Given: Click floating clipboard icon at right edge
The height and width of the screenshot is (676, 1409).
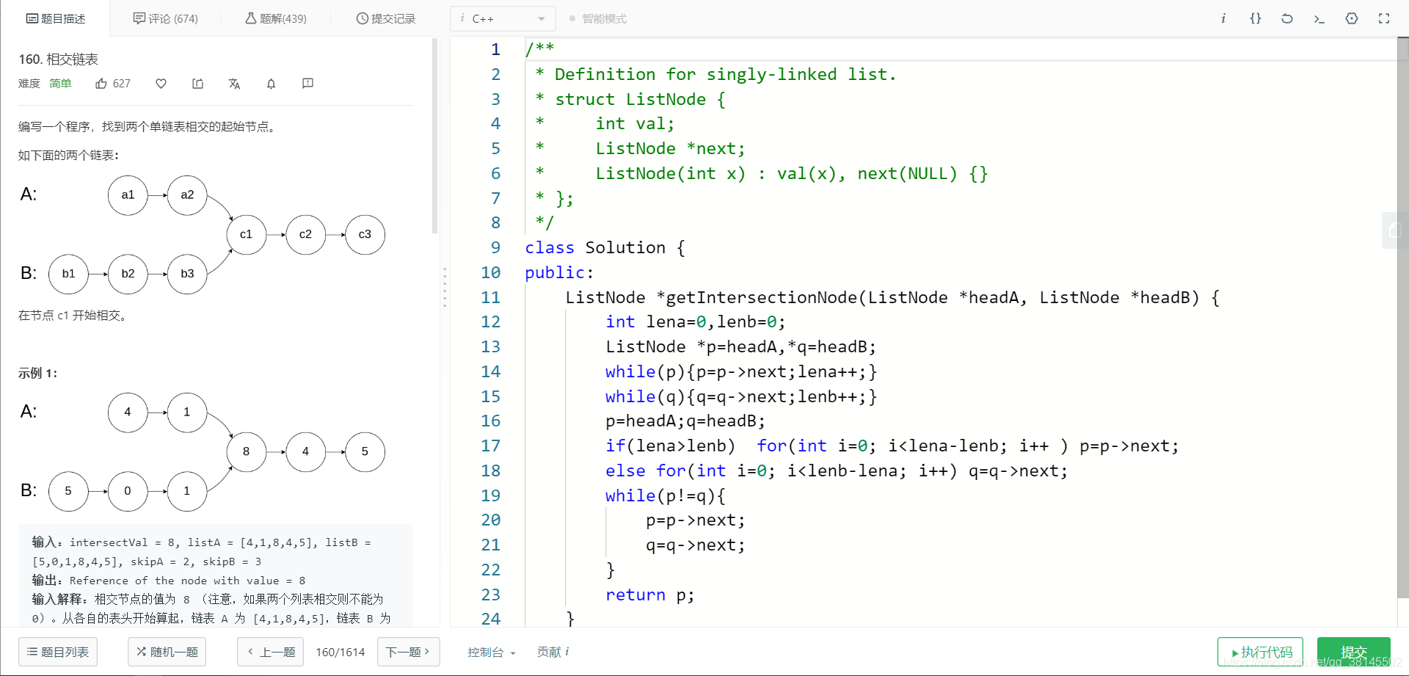Looking at the screenshot, I should (1395, 230).
